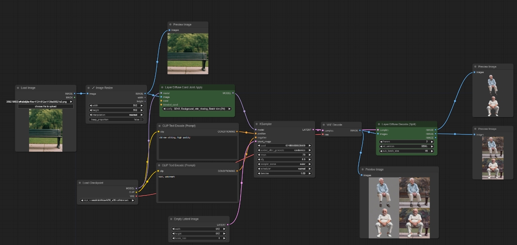The height and width of the screenshot is (245, 517).
Task: Click the collapse dot on VAE Decode node
Action: click(x=324, y=125)
